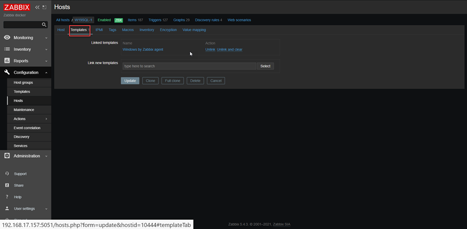
Task: Click the Administration gear icon
Action: 7,156
